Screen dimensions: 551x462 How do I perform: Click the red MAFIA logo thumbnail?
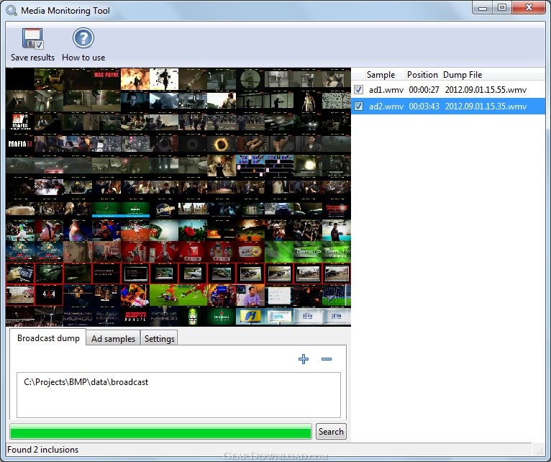click(x=20, y=122)
